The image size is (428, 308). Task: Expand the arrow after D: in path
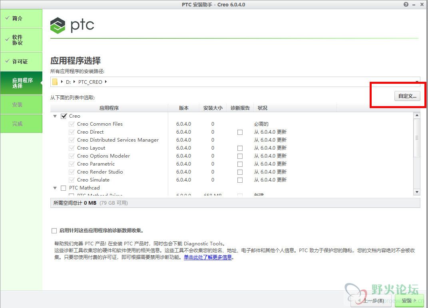pos(74,81)
